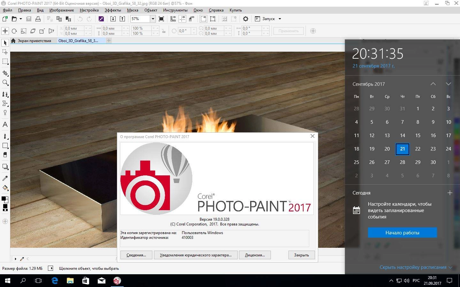Click the Начало работы button

[x=402, y=232]
